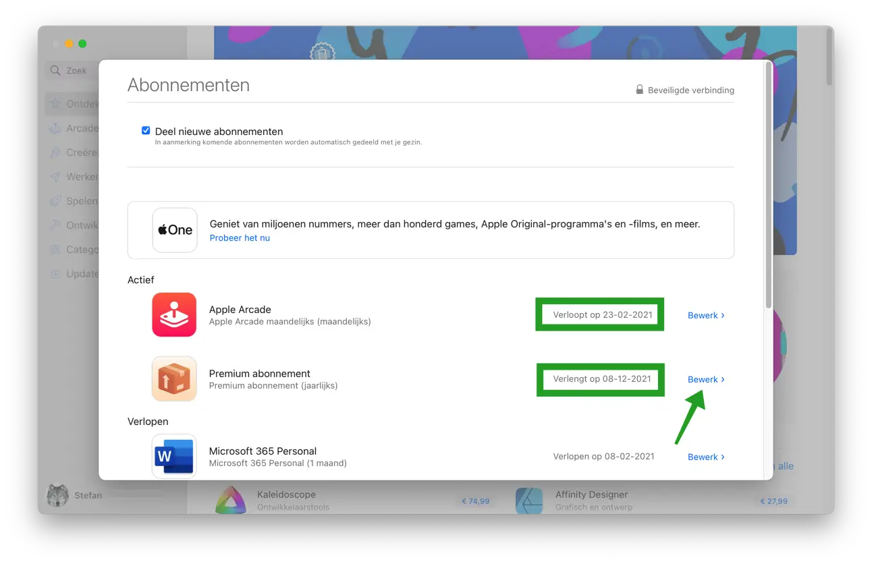Click the Verlopen section heading

coord(148,422)
